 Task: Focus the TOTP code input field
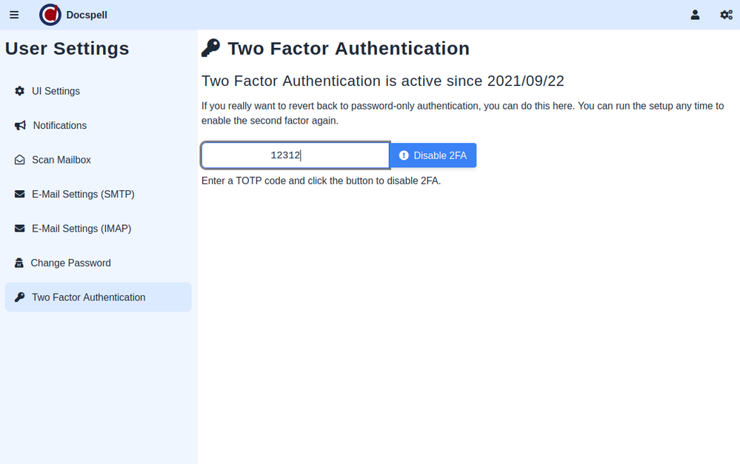pos(295,155)
